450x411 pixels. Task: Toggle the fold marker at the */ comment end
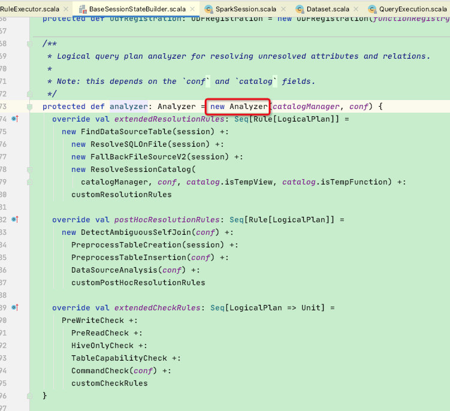[x=29, y=94]
